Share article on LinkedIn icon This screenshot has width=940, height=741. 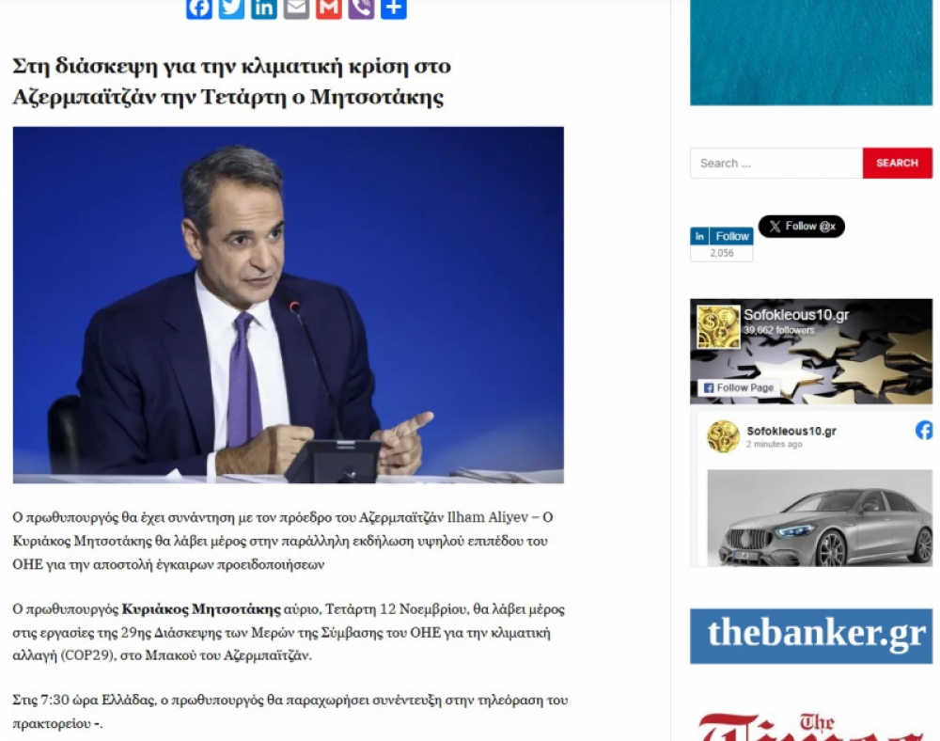point(264,8)
